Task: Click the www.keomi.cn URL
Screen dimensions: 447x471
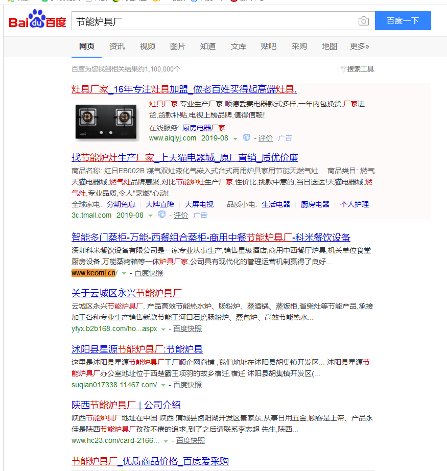Action: click(x=95, y=273)
